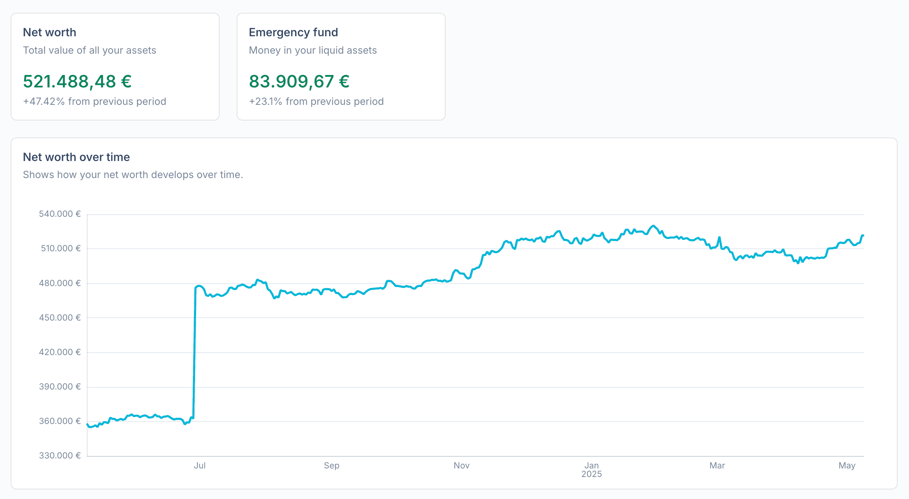Select the 521.488,48 € net worth value
Screen dimensions: 909x499
pyautogui.click(x=77, y=81)
